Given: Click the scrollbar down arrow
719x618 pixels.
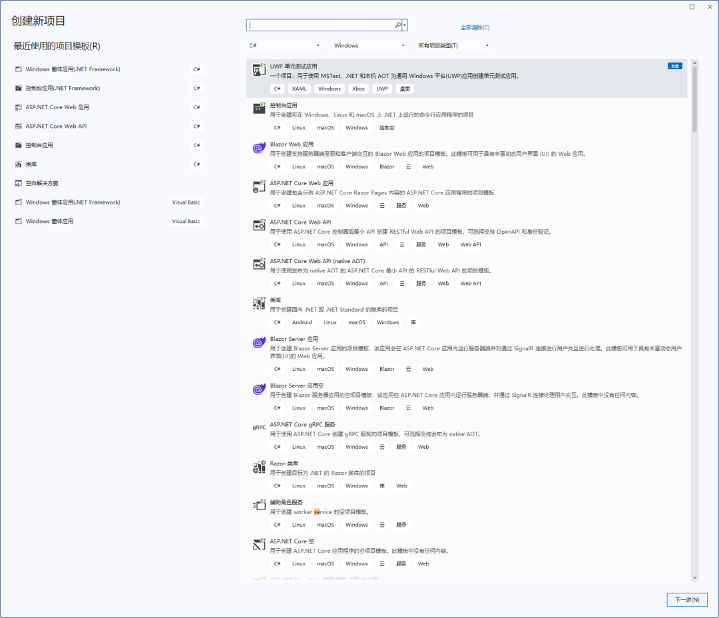Looking at the screenshot, I should (694, 577).
